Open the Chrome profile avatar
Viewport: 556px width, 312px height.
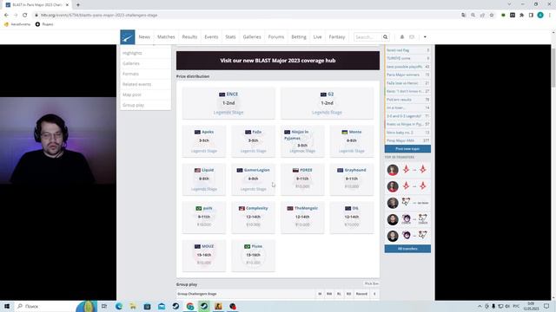[x=540, y=16]
